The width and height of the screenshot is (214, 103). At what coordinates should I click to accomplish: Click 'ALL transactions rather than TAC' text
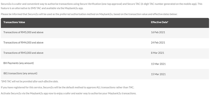(115, 87)
